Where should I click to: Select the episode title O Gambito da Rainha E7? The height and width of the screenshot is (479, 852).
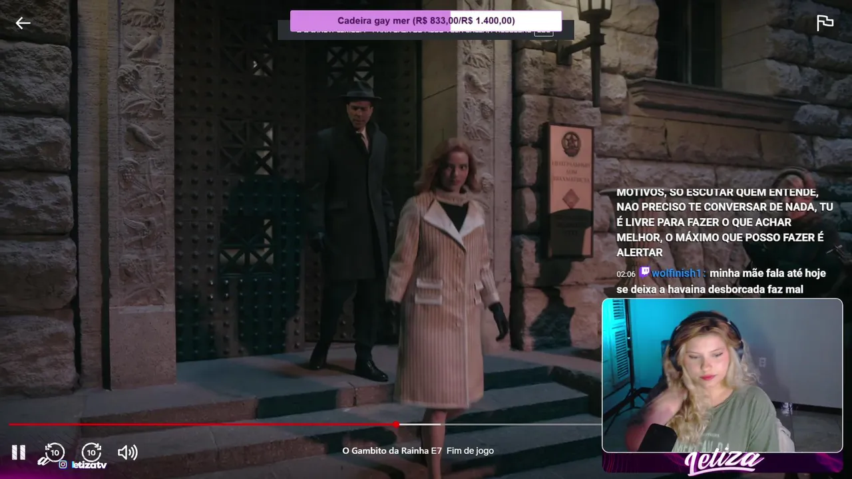392,450
